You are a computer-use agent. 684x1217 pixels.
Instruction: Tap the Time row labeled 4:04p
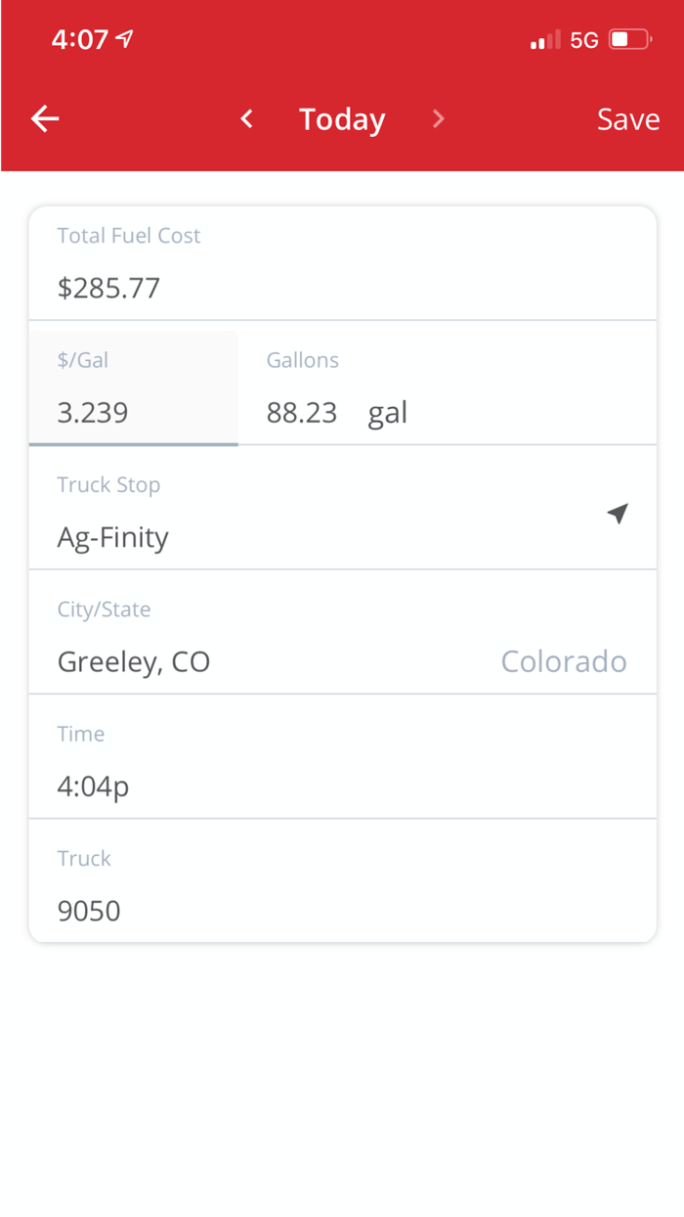[93, 786]
